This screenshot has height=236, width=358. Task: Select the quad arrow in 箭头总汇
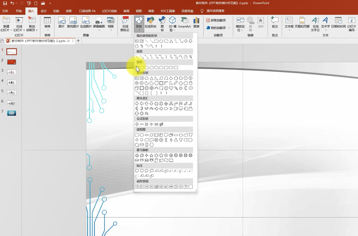pos(166,104)
